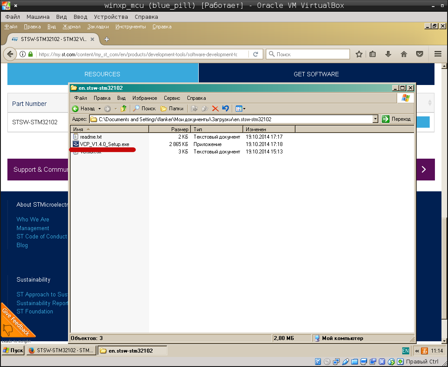Sort files by the Изменен column
This screenshot has height=367, width=448.
(269, 129)
